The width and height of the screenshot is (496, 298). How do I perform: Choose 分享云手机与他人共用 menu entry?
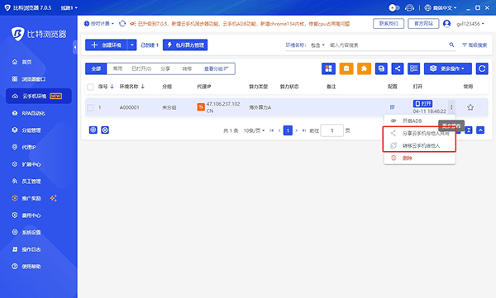pyautogui.click(x=419, y=134)
